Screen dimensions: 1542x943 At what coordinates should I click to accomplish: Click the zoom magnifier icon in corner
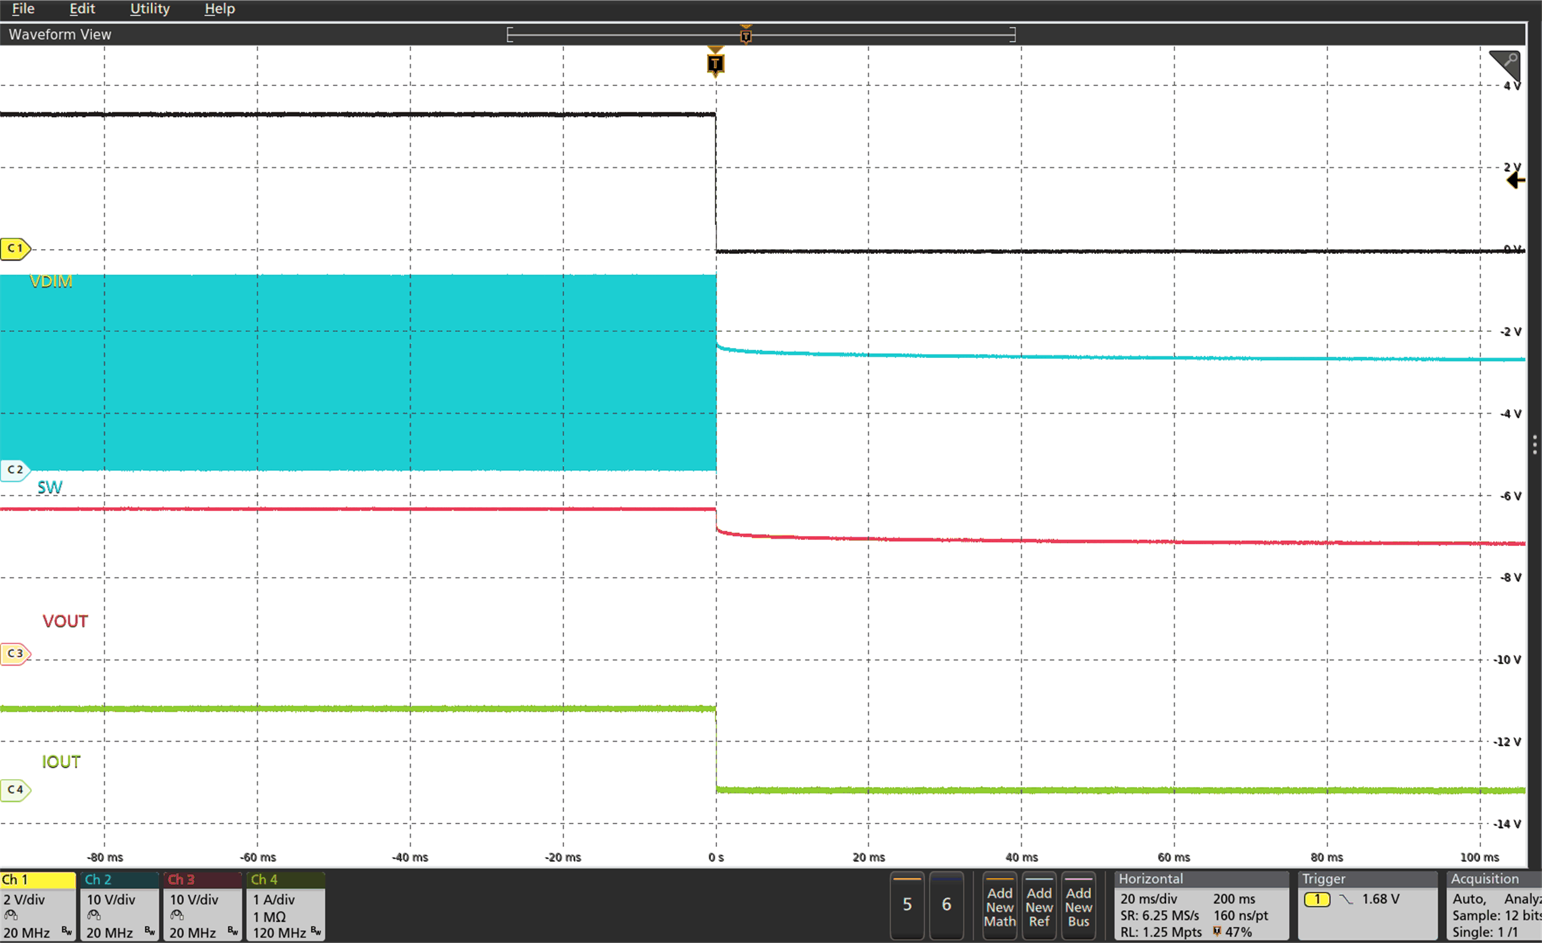(1505, 65)
